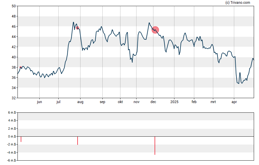The height and width of the screenshot is (165, 259).
Task: Click the price axis value 42
Action: tap(14, 47)
